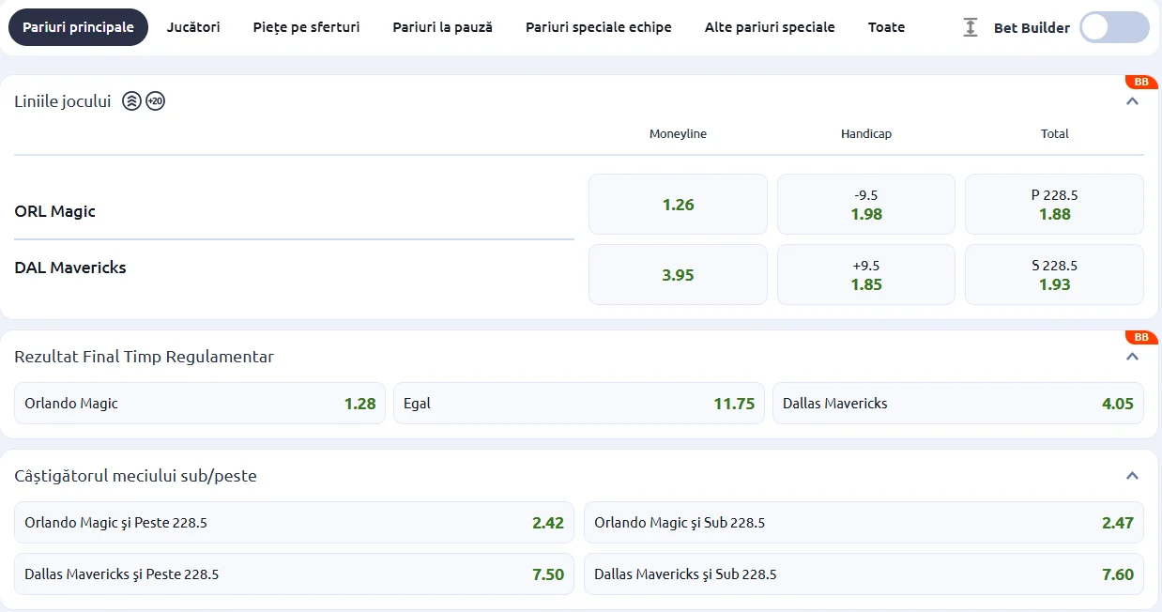
Task: Bet on P 228.5 total at 1.88
Action: tap(1054, 205)
